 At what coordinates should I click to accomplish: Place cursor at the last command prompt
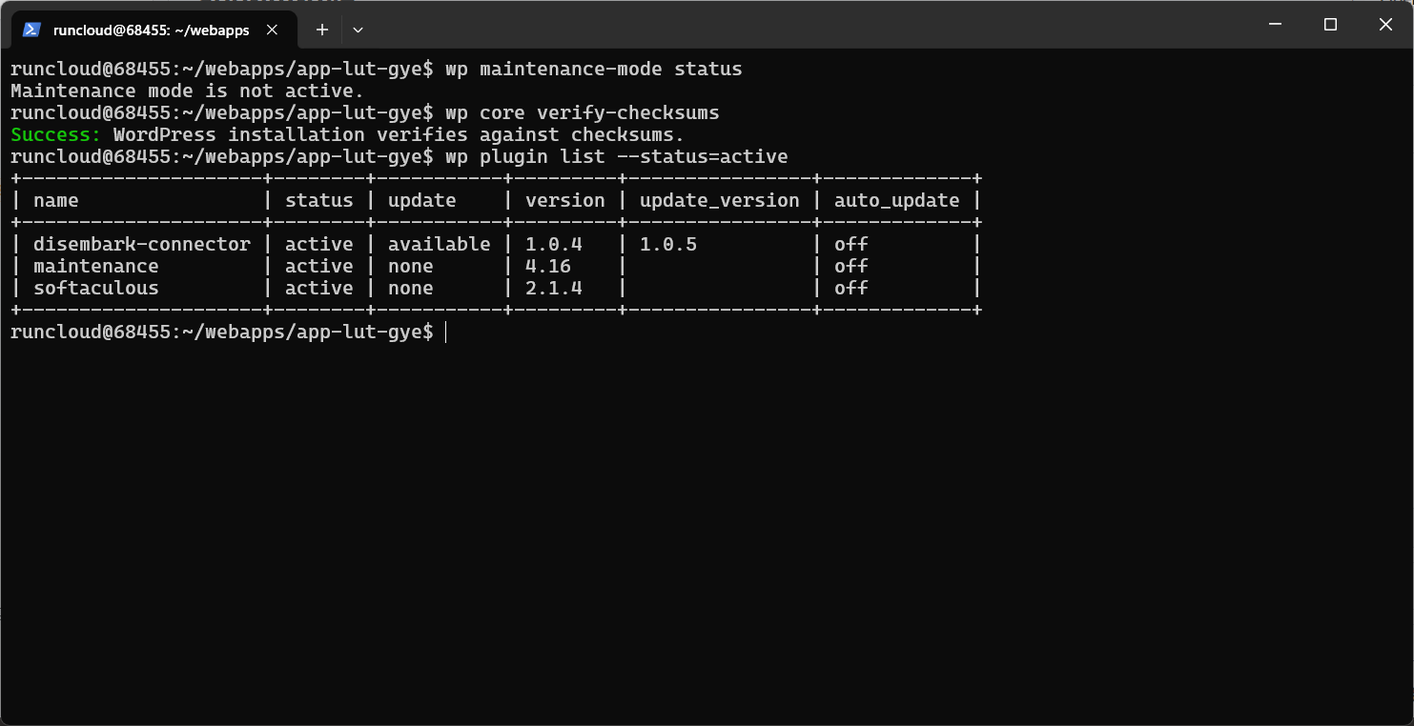pyautogui.click(x=445, y=332)
